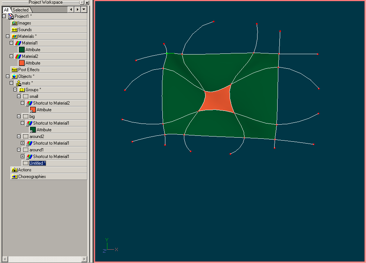This screenshot has width=366, height=263.
Task: Click the Images folder icon
Action: (14, 23)
